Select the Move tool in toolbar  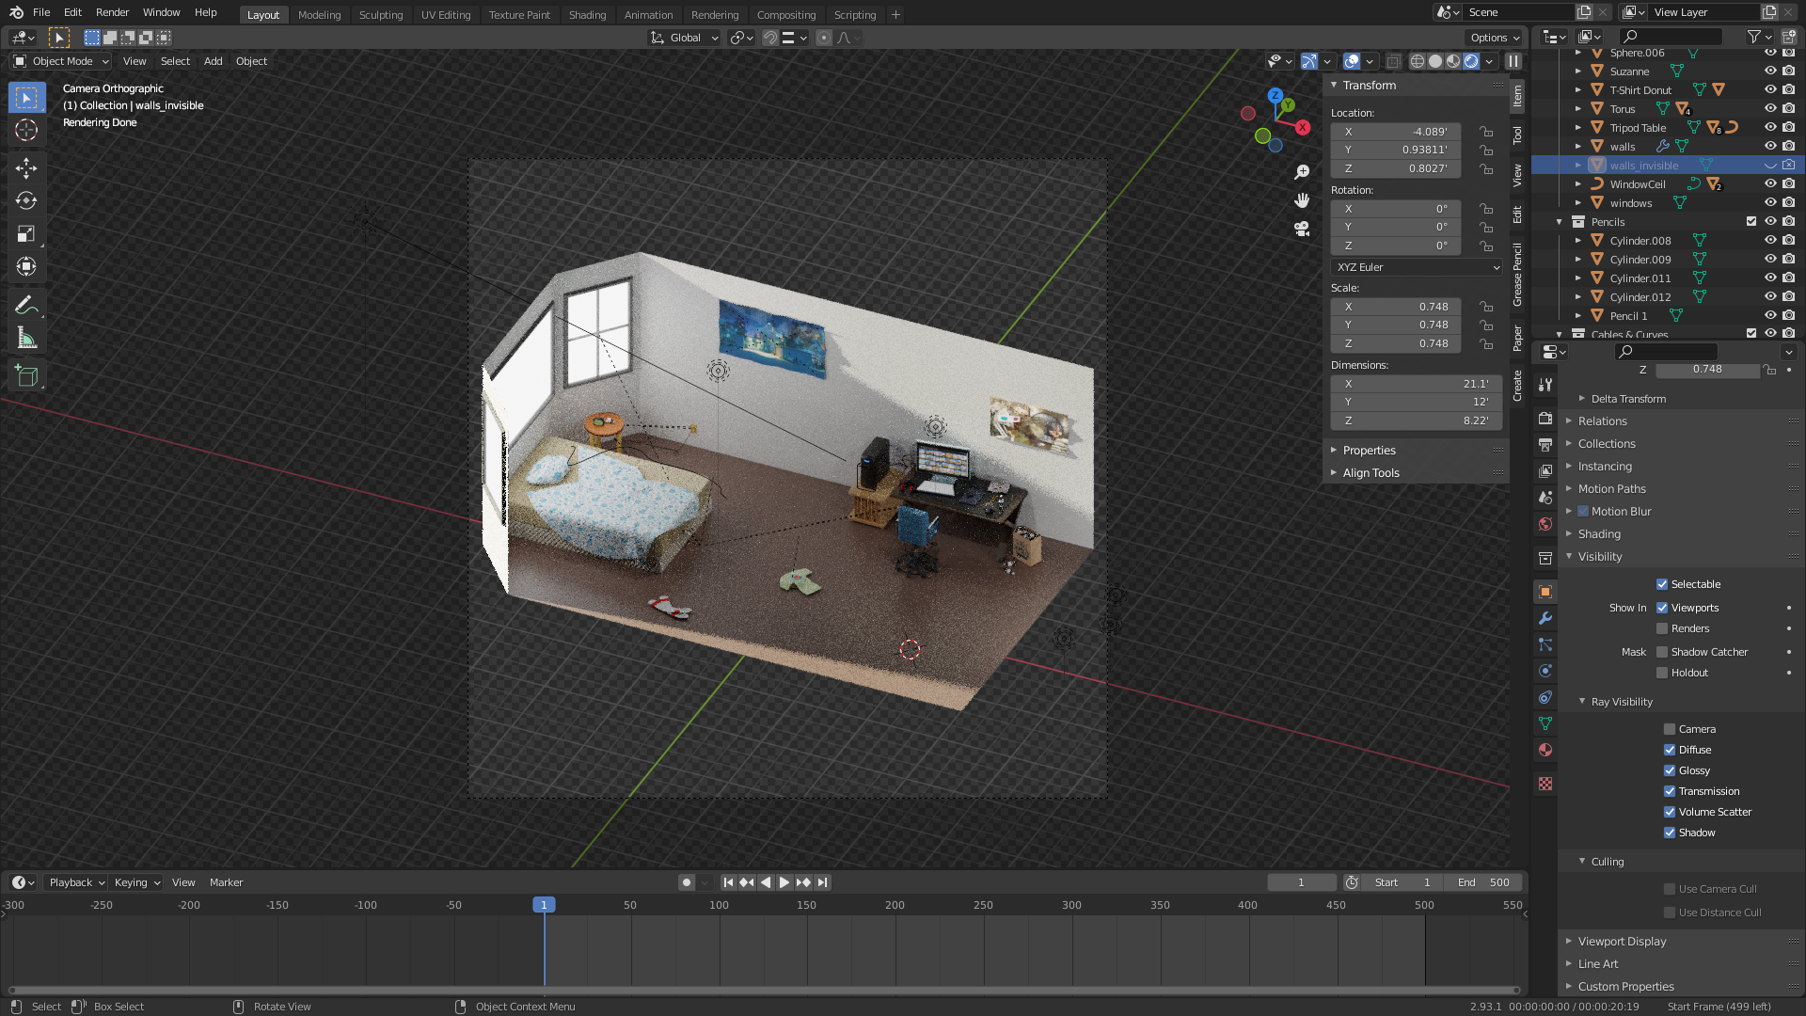click(26, 168)
